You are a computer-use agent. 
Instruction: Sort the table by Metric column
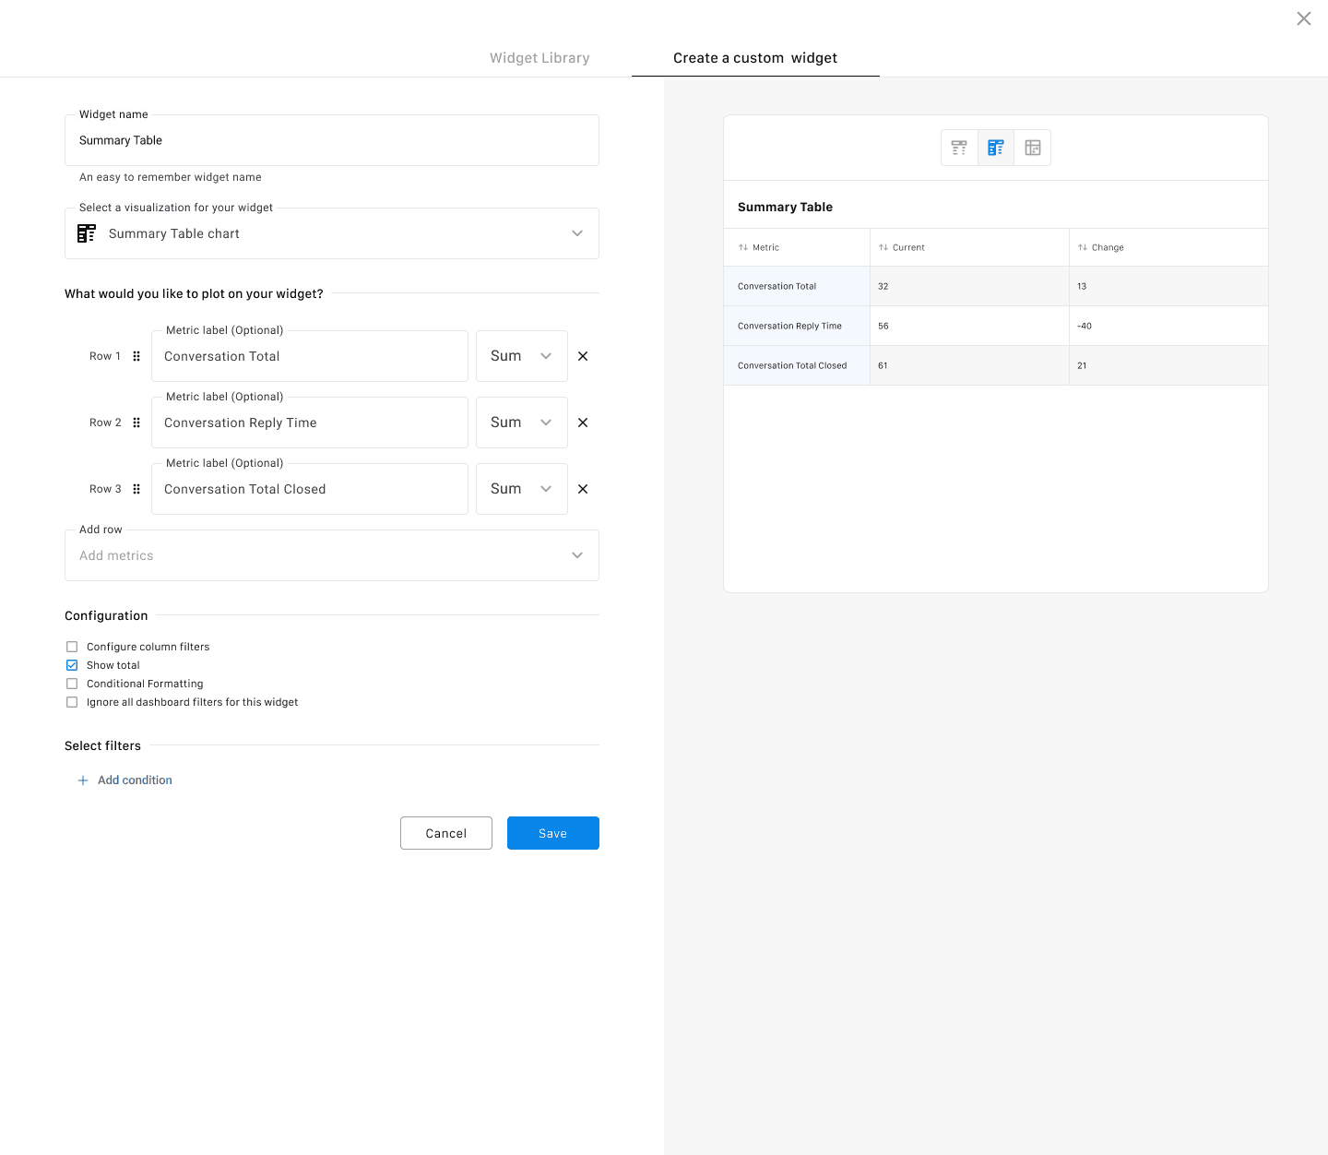click(x=759, y=247)
